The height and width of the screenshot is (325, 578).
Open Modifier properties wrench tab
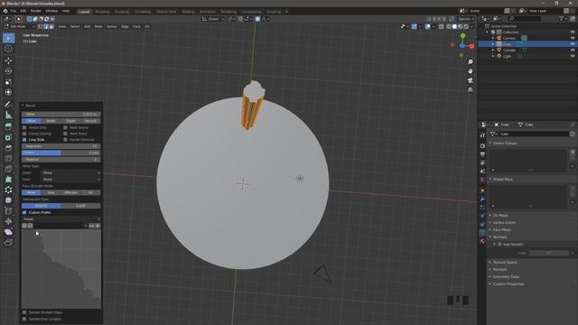pos(482,199)
